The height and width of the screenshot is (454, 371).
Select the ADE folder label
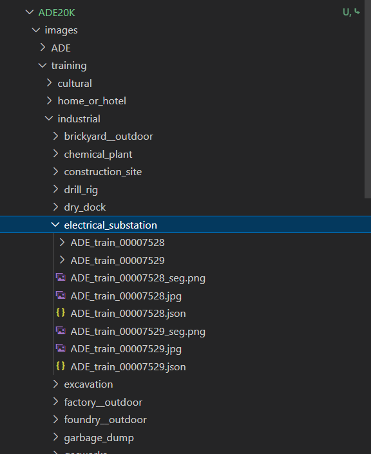(x=61, y=48)
